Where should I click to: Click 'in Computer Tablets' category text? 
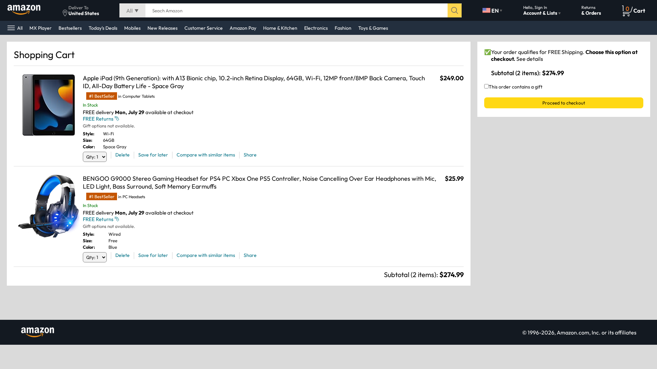[136, 96]
